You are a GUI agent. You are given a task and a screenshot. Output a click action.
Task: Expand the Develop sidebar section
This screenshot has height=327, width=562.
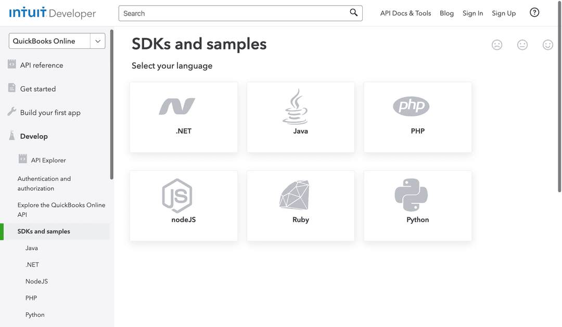(34, 136)
